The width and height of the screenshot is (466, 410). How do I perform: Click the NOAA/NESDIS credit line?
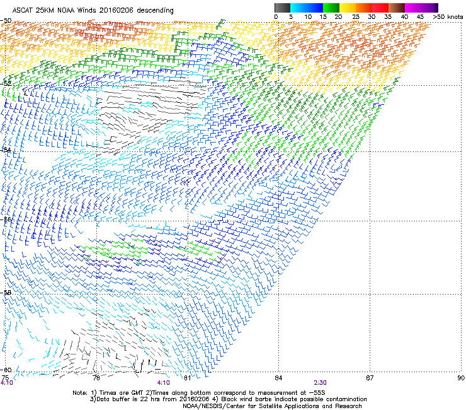click(272, 406)
